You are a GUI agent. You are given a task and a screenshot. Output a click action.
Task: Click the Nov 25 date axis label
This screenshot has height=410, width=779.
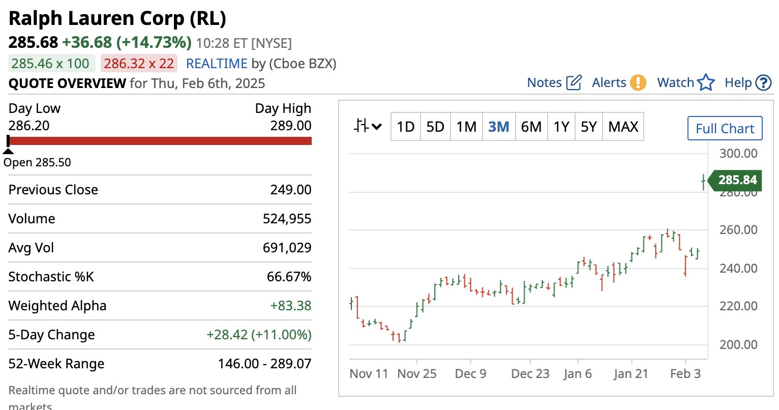click(417, 374)
